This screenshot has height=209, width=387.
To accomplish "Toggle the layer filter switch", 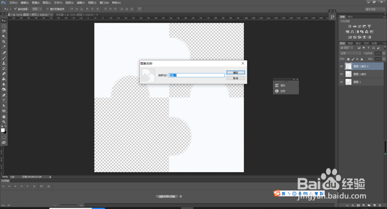I will coord(385,48).
